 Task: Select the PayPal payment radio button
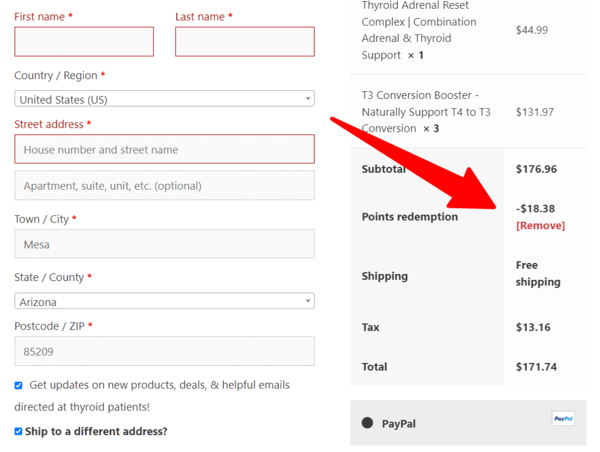point(367,423)
